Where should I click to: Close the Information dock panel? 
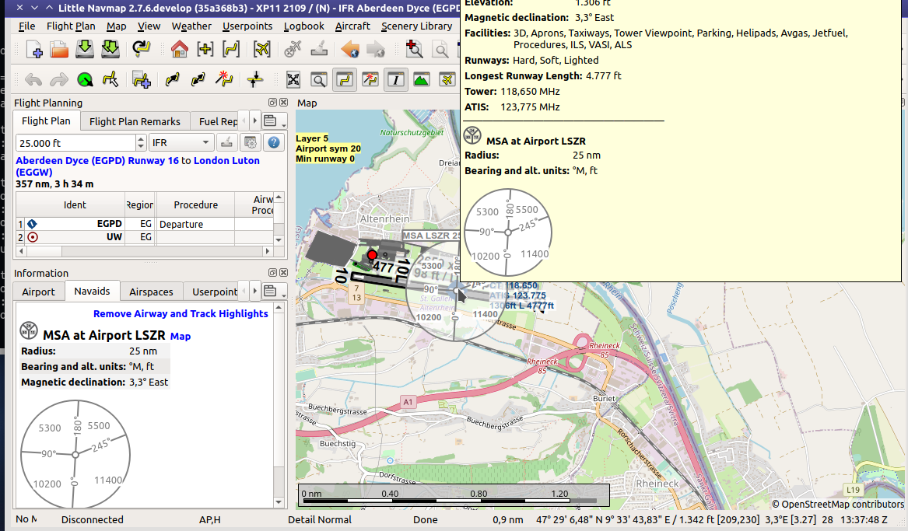point(284,272)
